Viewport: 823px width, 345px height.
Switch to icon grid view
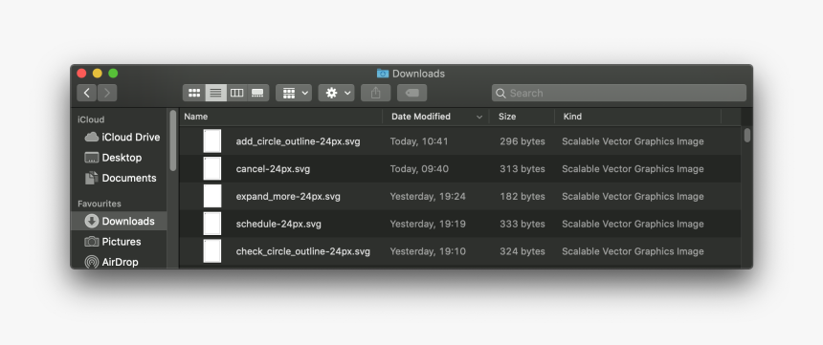click(x=194, y=93)
